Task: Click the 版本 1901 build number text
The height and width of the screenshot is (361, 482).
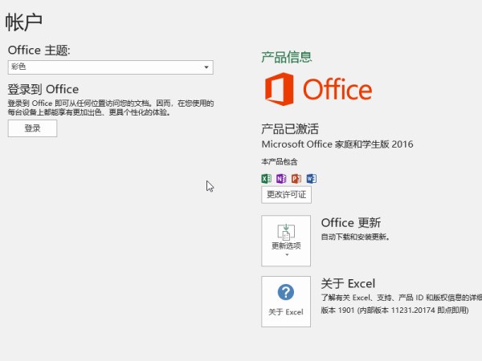Action: tap(394, 310)
